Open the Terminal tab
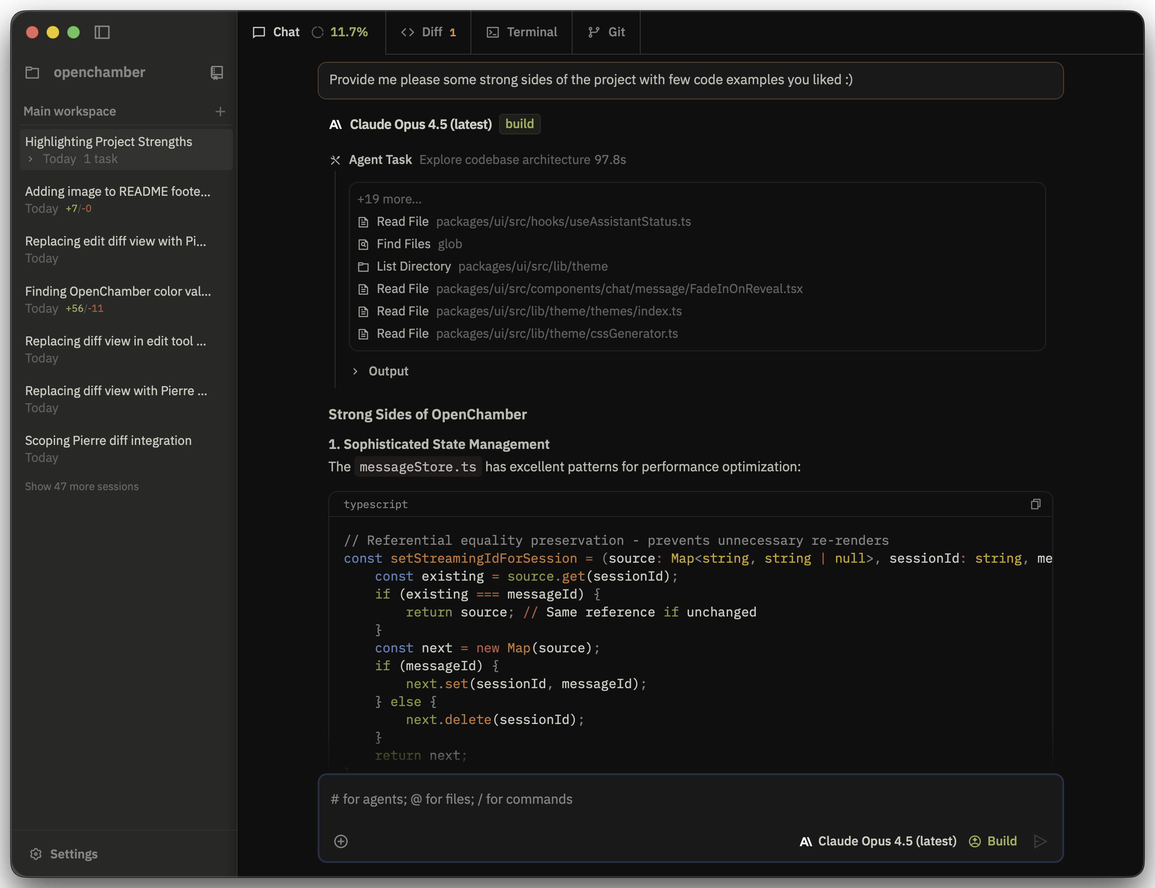 click(521, 32)
